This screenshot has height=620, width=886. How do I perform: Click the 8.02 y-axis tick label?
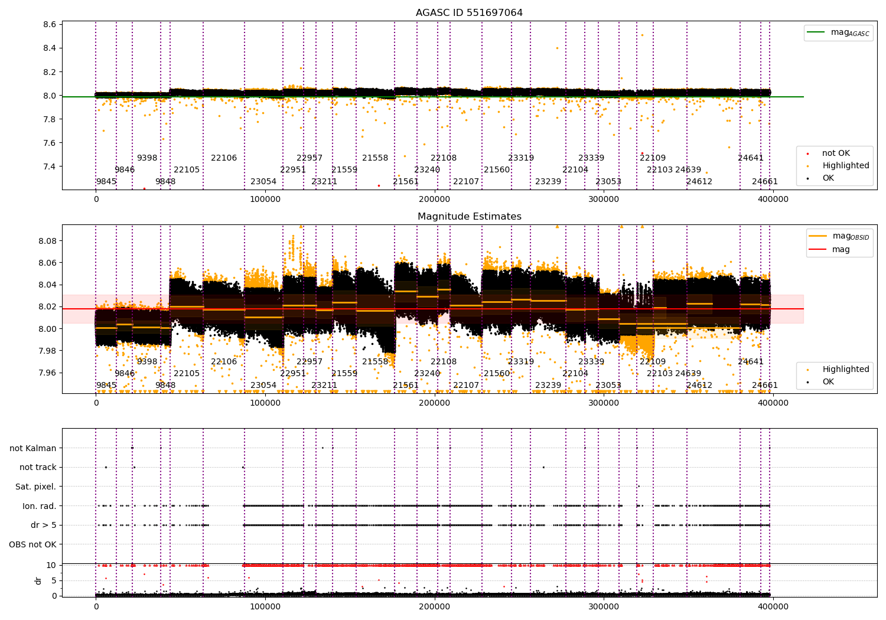pyautogui.click(x=47, y=306)
